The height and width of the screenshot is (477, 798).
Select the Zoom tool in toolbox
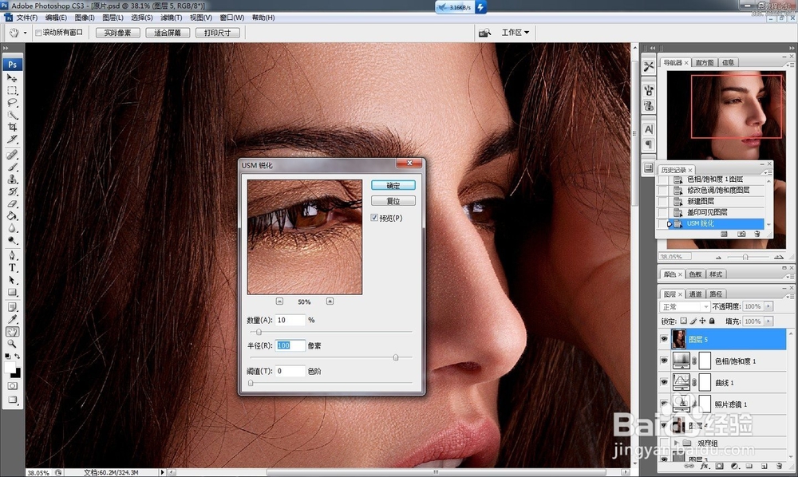click(12, 344)
